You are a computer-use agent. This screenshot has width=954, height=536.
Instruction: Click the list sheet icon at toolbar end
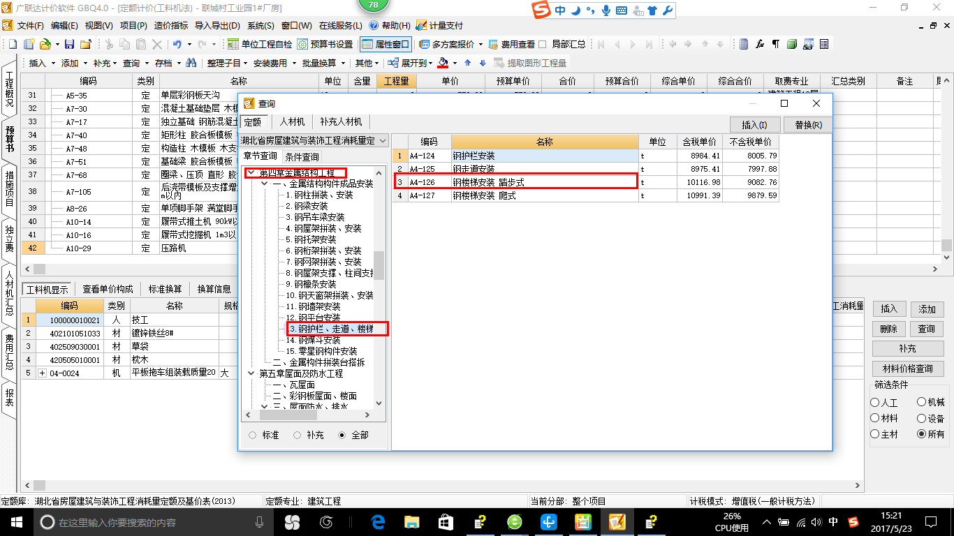(824, 44)
